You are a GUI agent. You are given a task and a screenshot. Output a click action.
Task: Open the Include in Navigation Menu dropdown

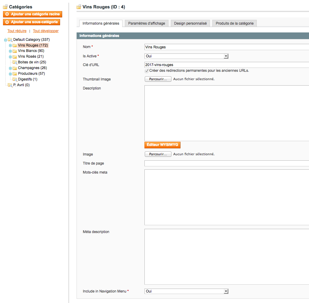[186, 291]
